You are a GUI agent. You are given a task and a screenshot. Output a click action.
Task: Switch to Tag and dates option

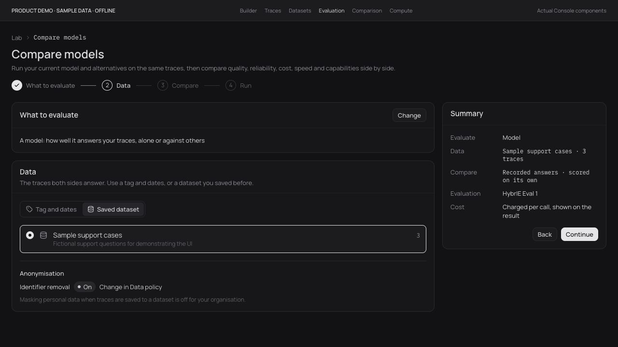click(52, 209)
